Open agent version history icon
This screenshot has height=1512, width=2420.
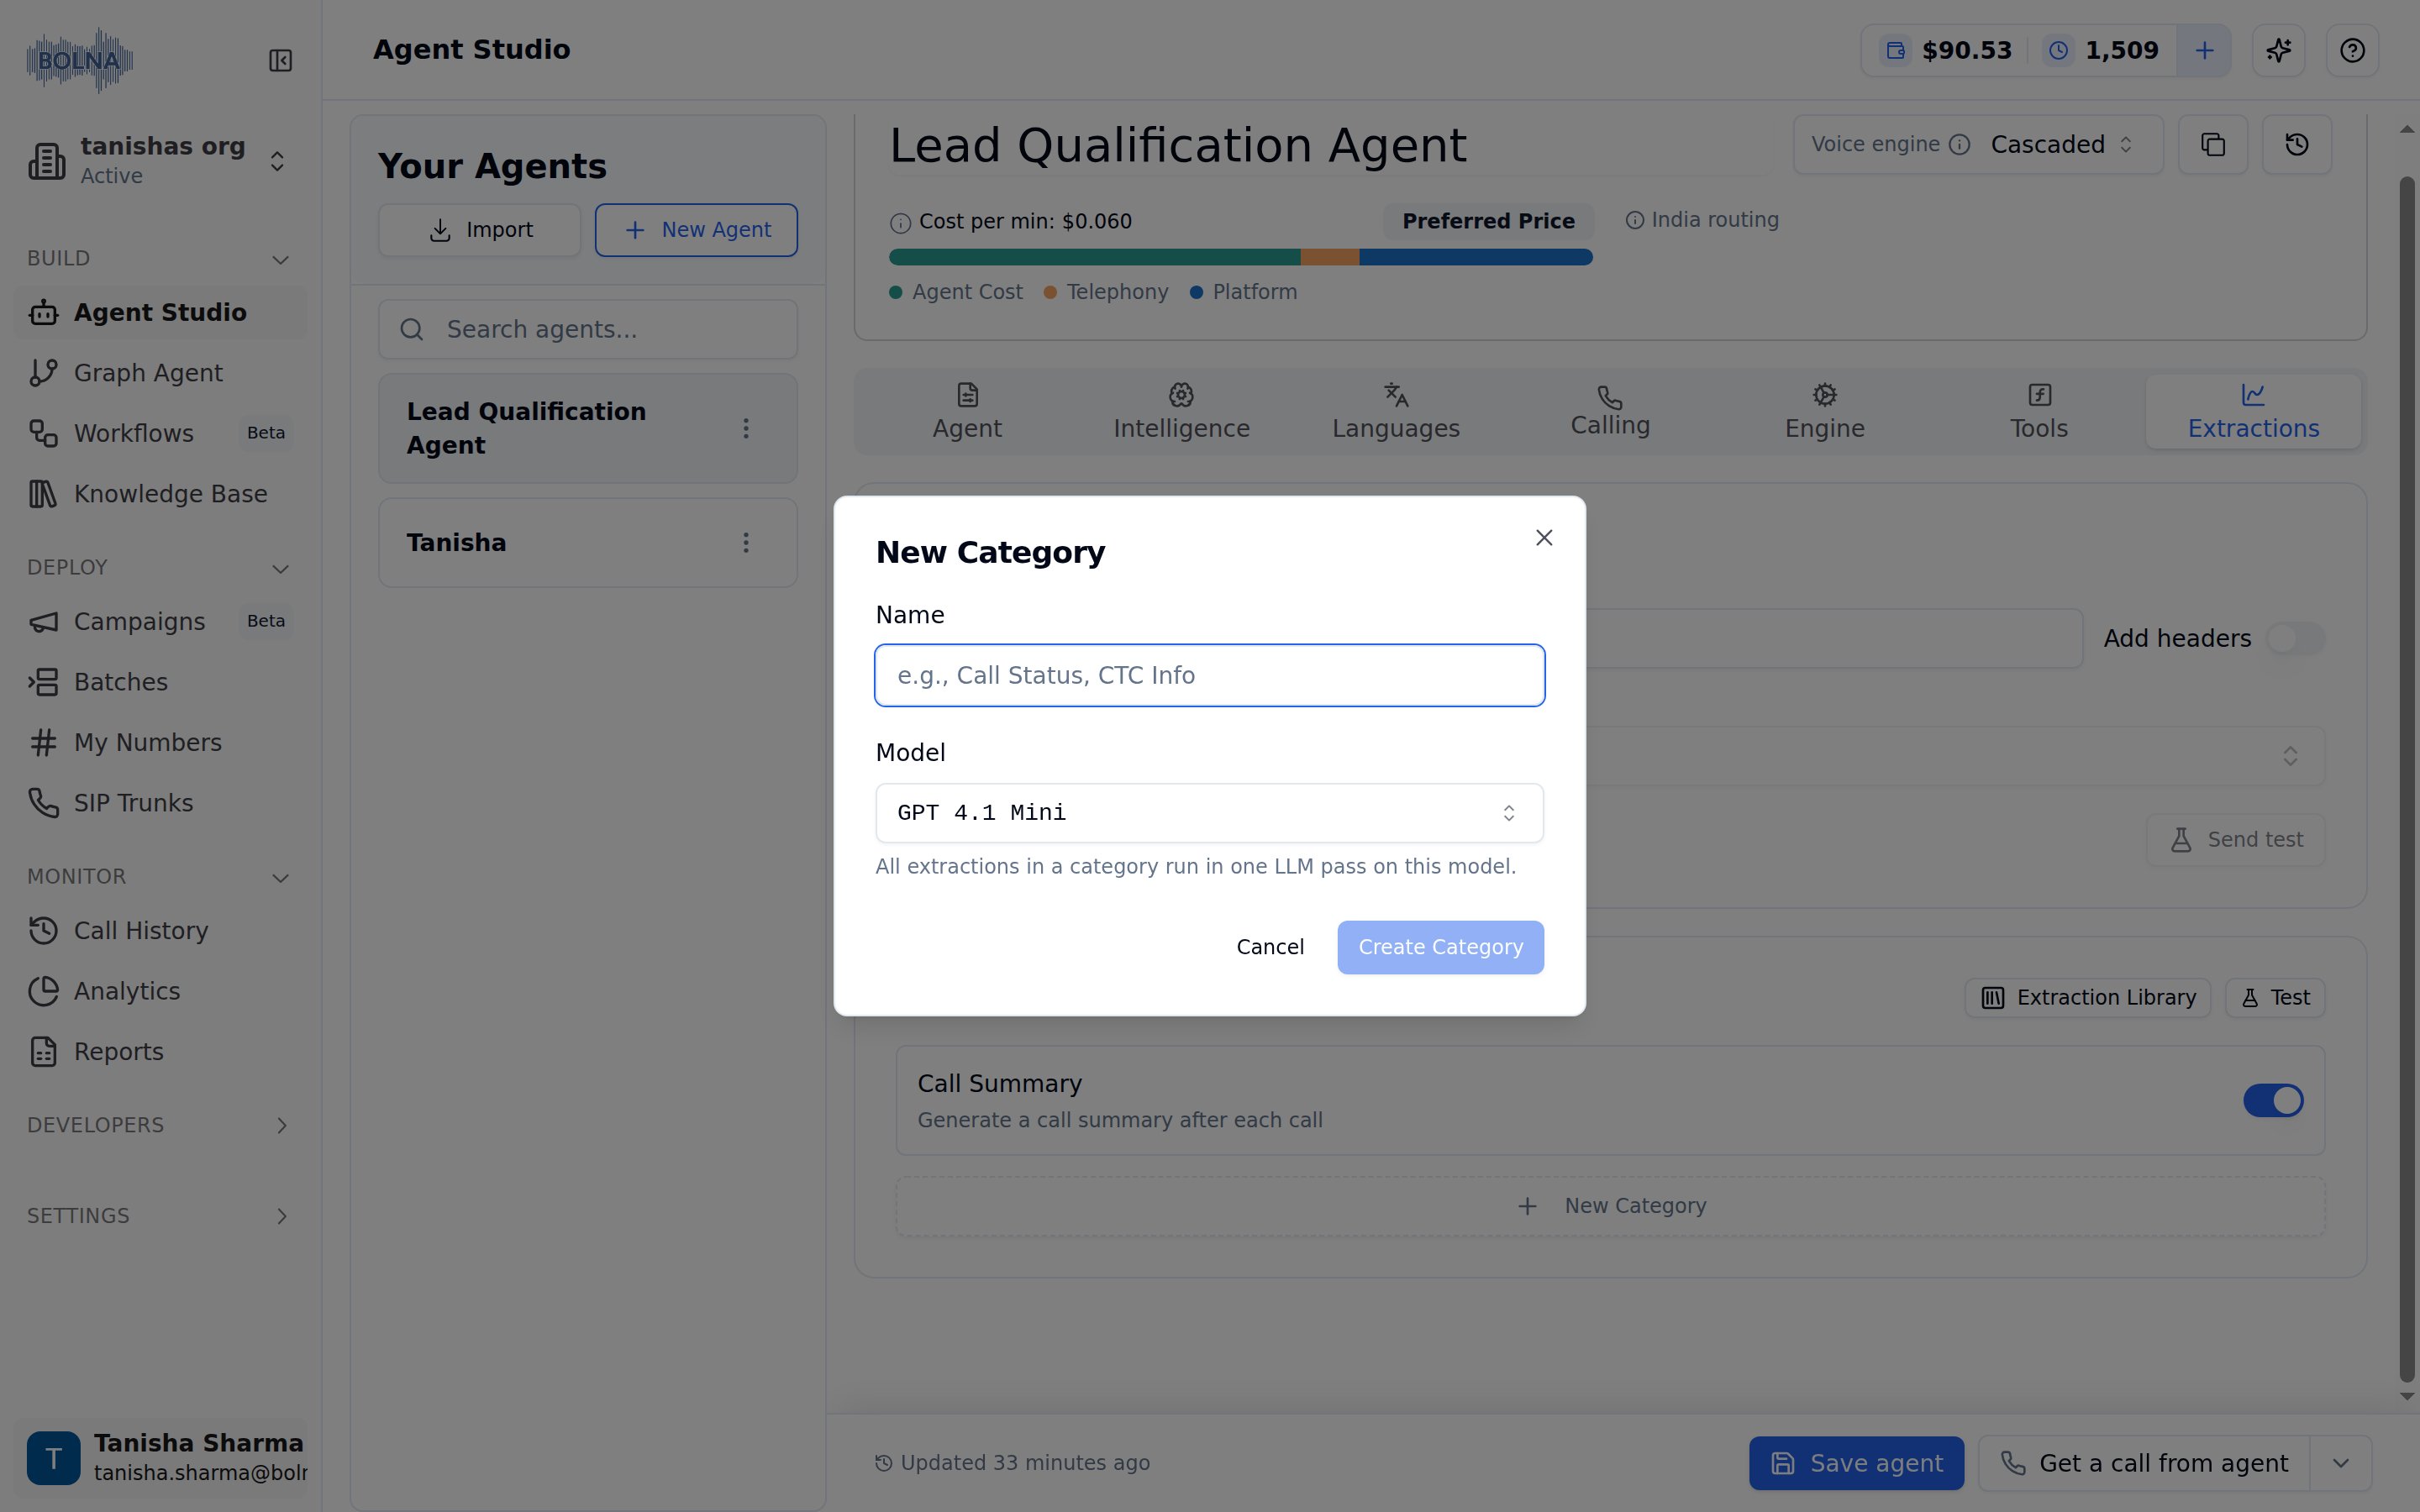pos(2297,145)
